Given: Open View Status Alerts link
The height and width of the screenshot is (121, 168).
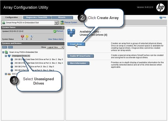Looking at the screenshot, I should click(56, 39).
